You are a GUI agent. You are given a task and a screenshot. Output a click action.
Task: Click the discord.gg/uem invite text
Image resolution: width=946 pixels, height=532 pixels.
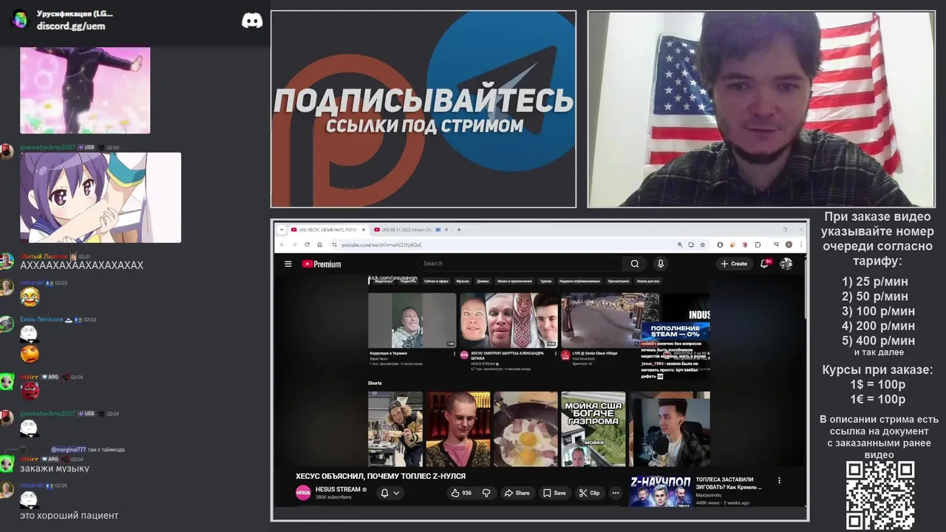pyautogui.click(x=71, y=26)
